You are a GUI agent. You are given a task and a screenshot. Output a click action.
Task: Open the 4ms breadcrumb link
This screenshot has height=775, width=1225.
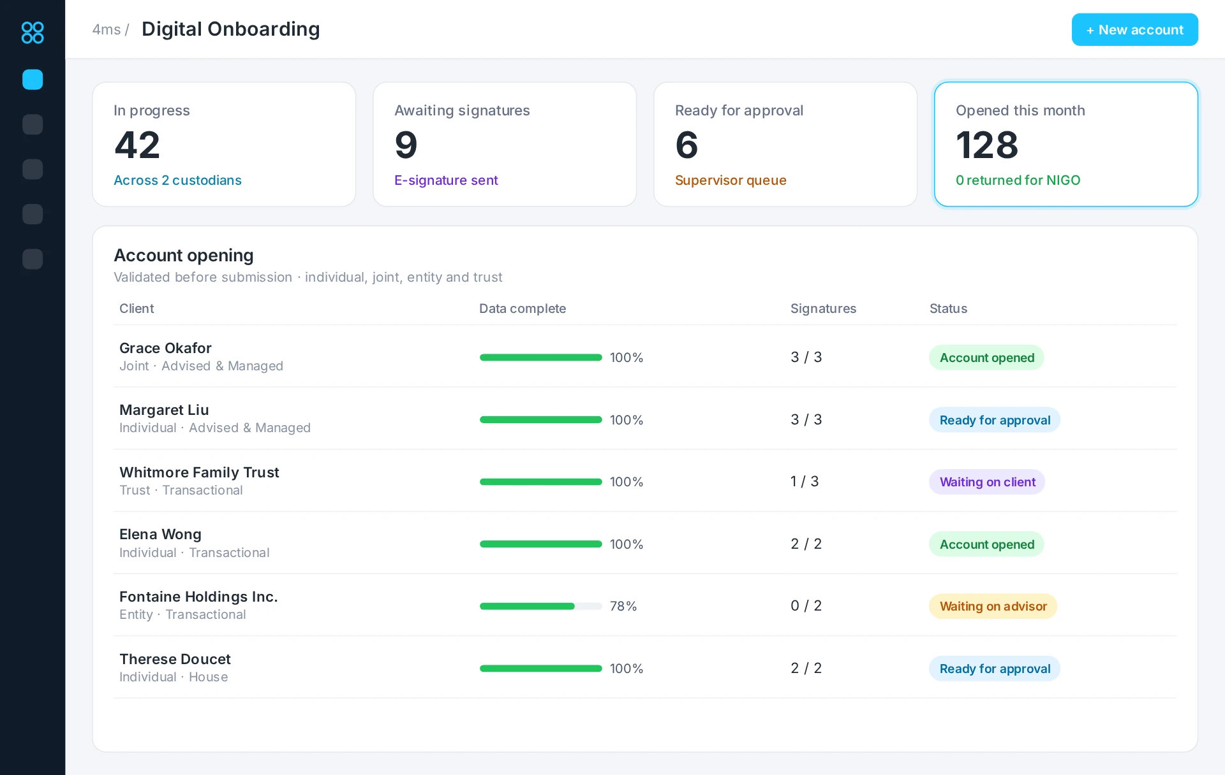click(x=107, y=29)
